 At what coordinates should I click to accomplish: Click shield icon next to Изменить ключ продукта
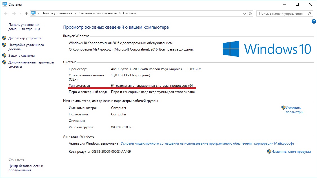(269, 152)
